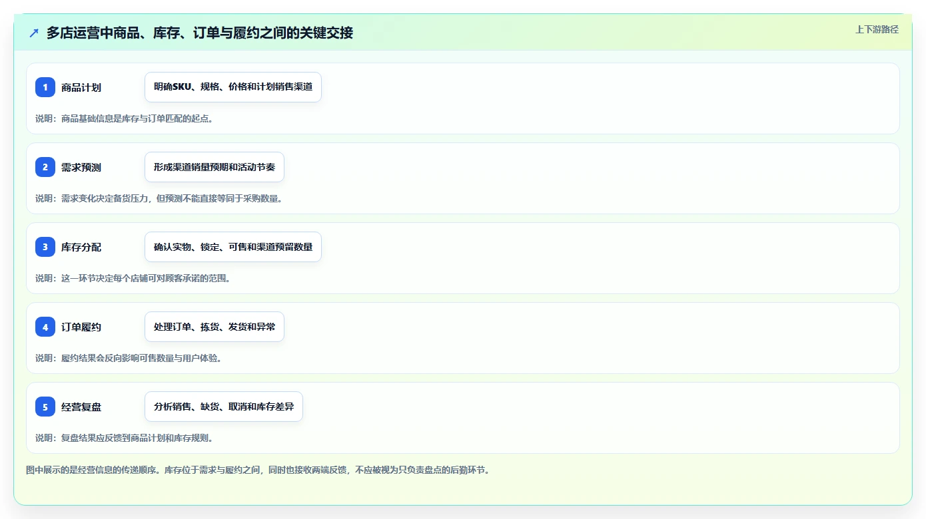The width and height of the screenshot is (926, 519).
Task: Click step badge number 4
Action: tap(45, 327)
